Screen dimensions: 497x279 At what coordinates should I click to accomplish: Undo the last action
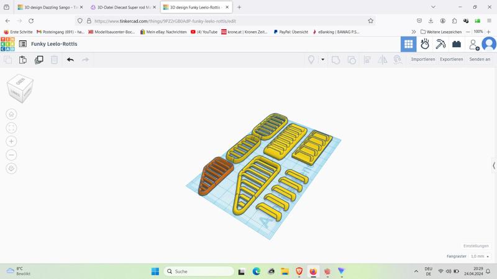coord(70,60)
